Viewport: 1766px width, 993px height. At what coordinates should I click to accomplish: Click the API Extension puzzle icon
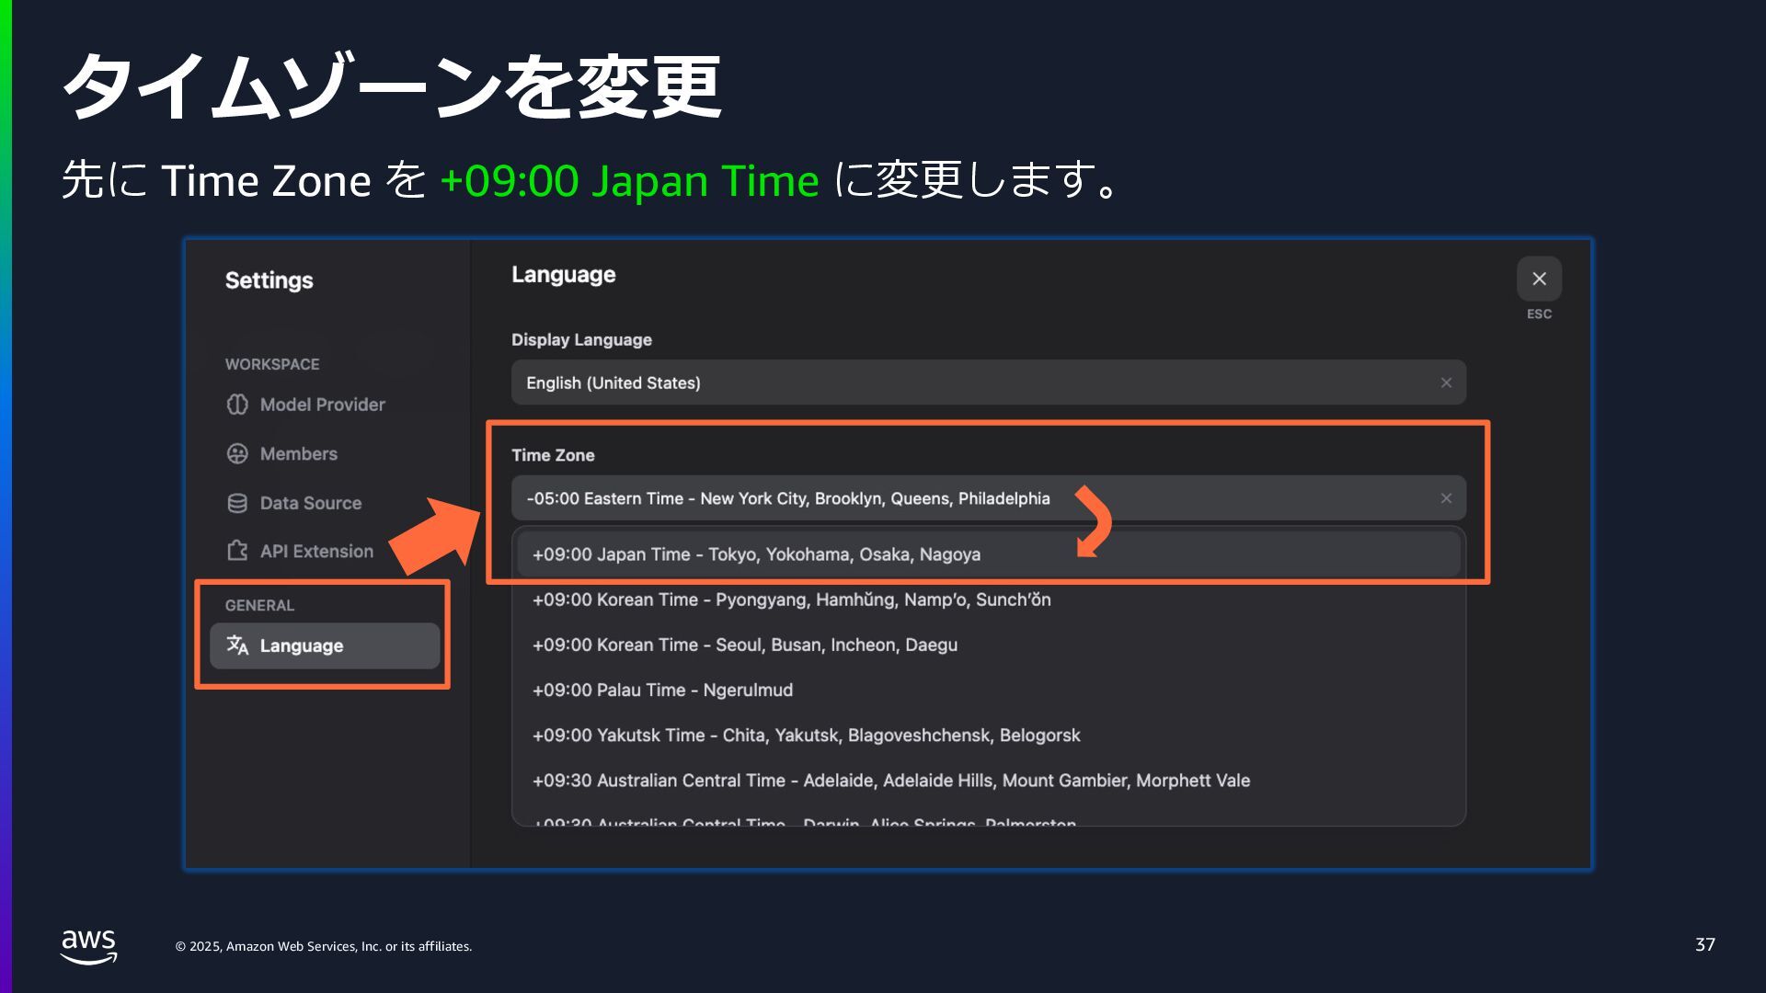coord(237,551)
